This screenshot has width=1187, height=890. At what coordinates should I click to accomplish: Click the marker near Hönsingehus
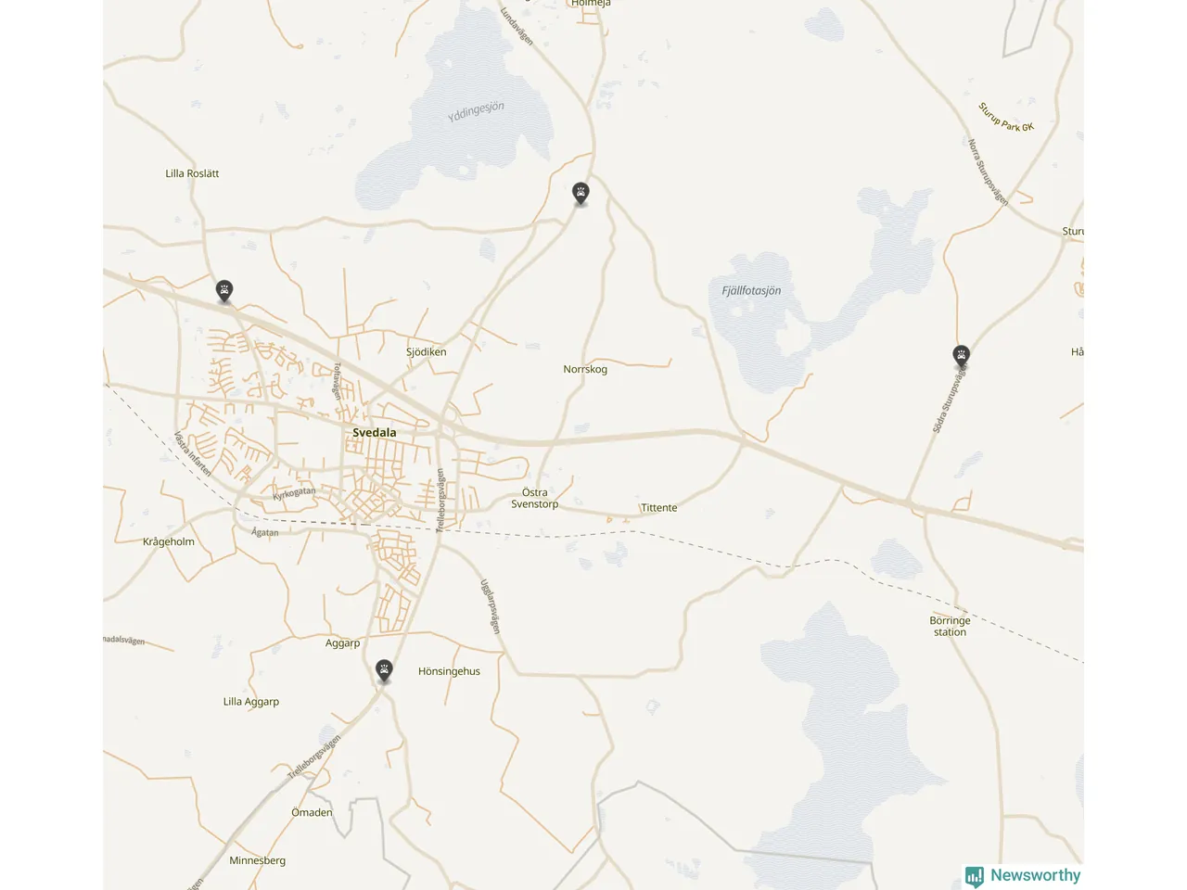click(384, 671)
